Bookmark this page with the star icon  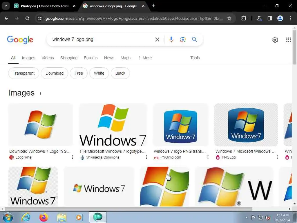pyautogui.click(x=229, y=18)
